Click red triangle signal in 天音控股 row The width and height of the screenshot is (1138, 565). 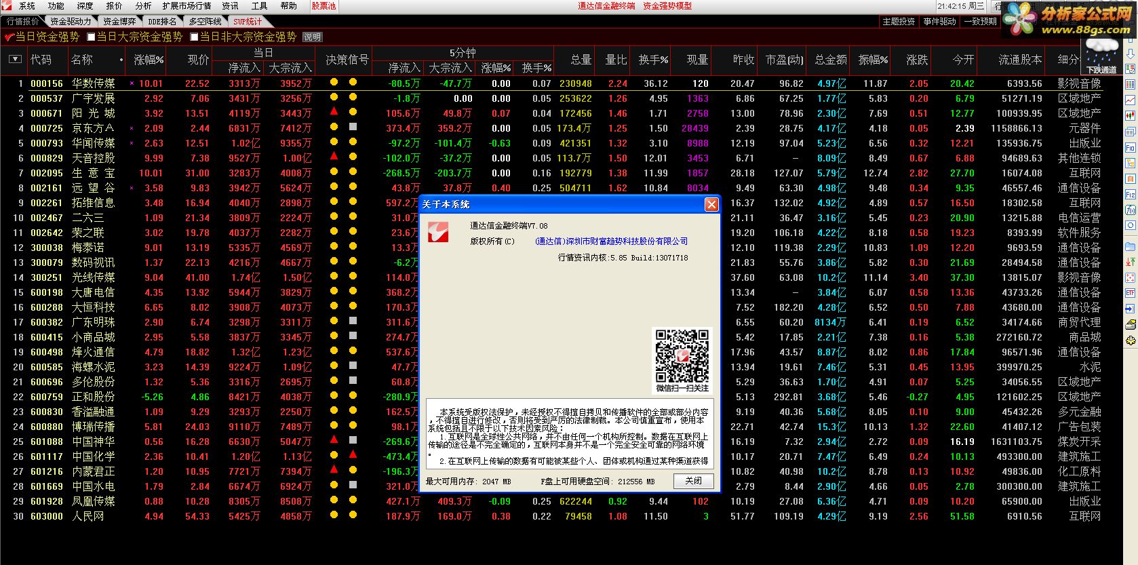(334, 157)
